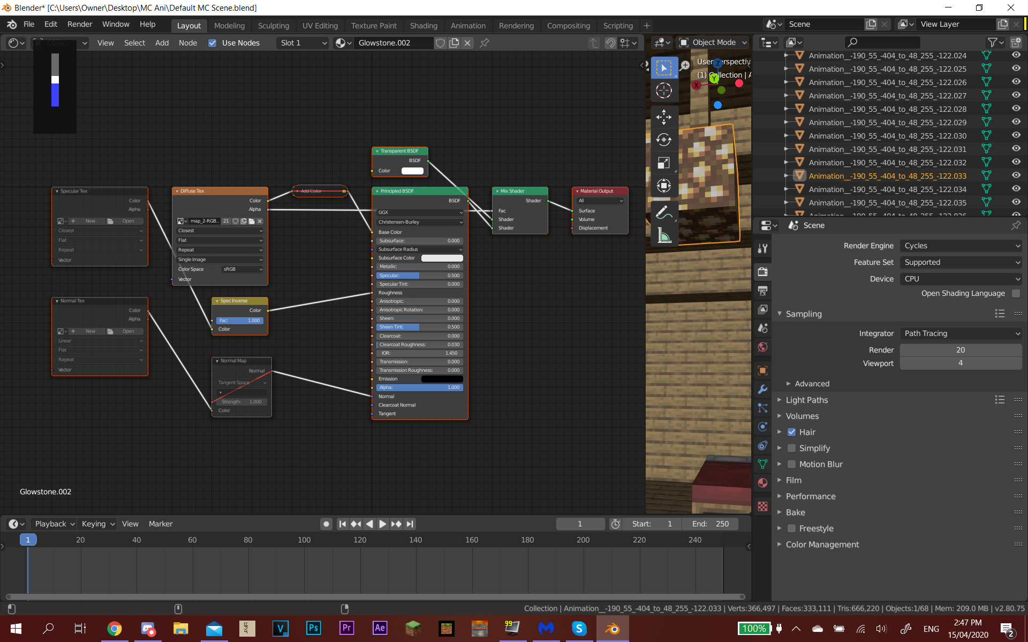Select the Annotate tool in viewport toolbar
This screenshot has width=1028, height=642.
coord(664,212)
